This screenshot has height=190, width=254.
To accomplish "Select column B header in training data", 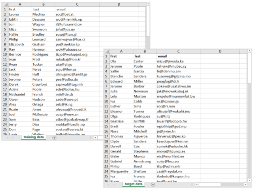I will pyautogui.click(x=43, y=4).
